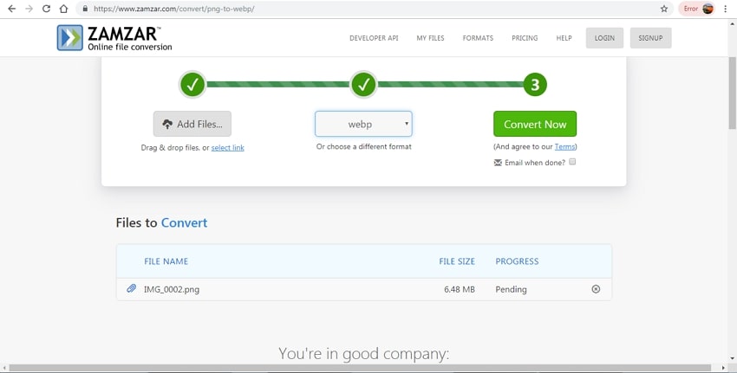Bookmark this page with the star icon
This screenshot has width=737, height=373.
[x=664, y=9]
